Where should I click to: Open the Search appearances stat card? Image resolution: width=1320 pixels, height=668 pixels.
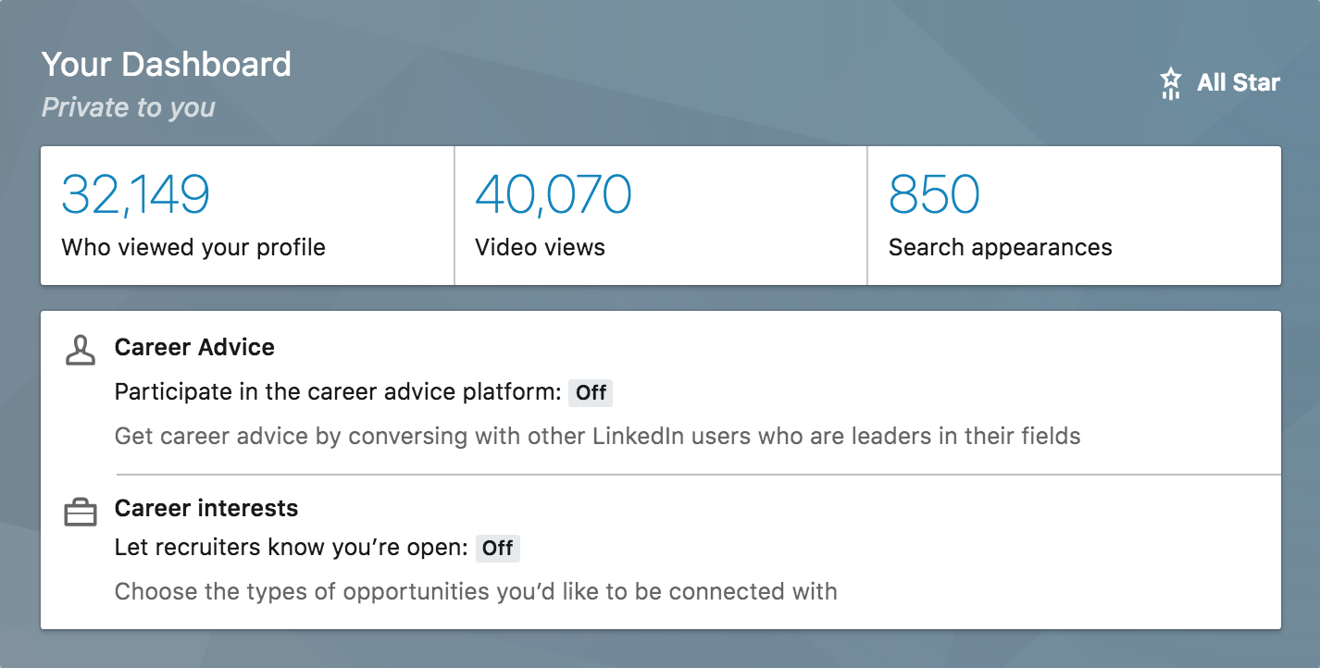[1075, 216]
